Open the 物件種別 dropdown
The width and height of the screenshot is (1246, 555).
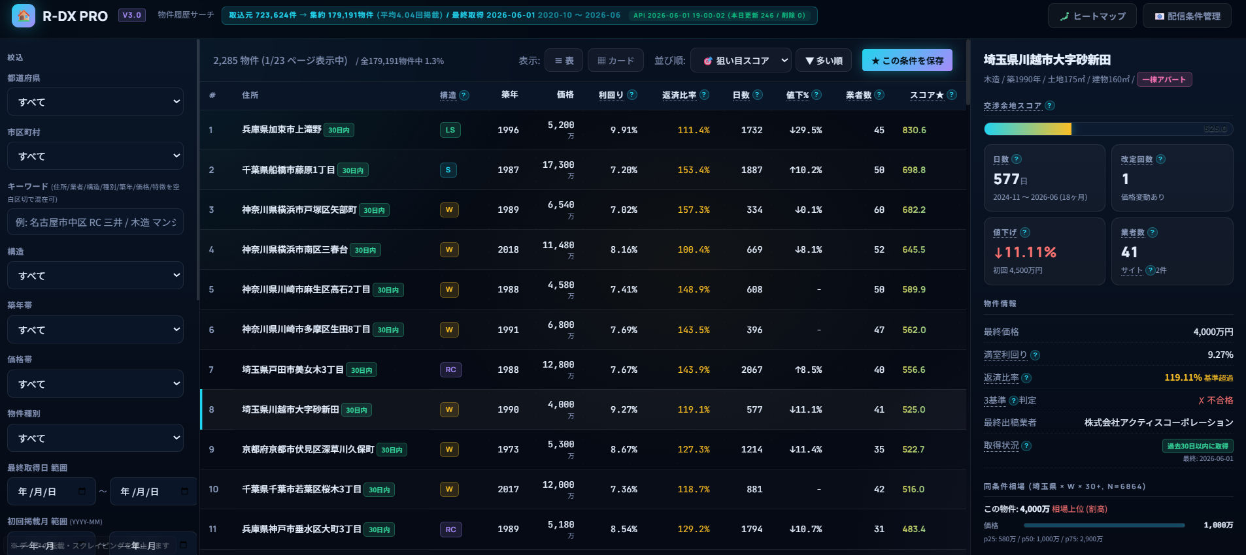[95, 438]
